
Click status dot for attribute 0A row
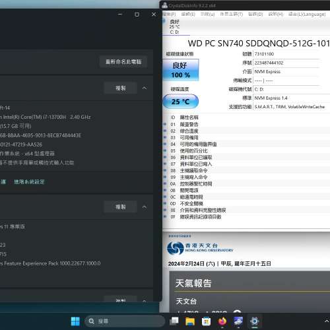tap(165, 183)
